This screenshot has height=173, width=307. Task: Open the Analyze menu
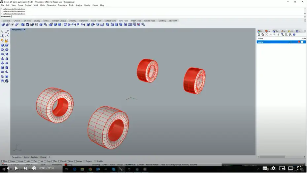(x=79, y=5)
